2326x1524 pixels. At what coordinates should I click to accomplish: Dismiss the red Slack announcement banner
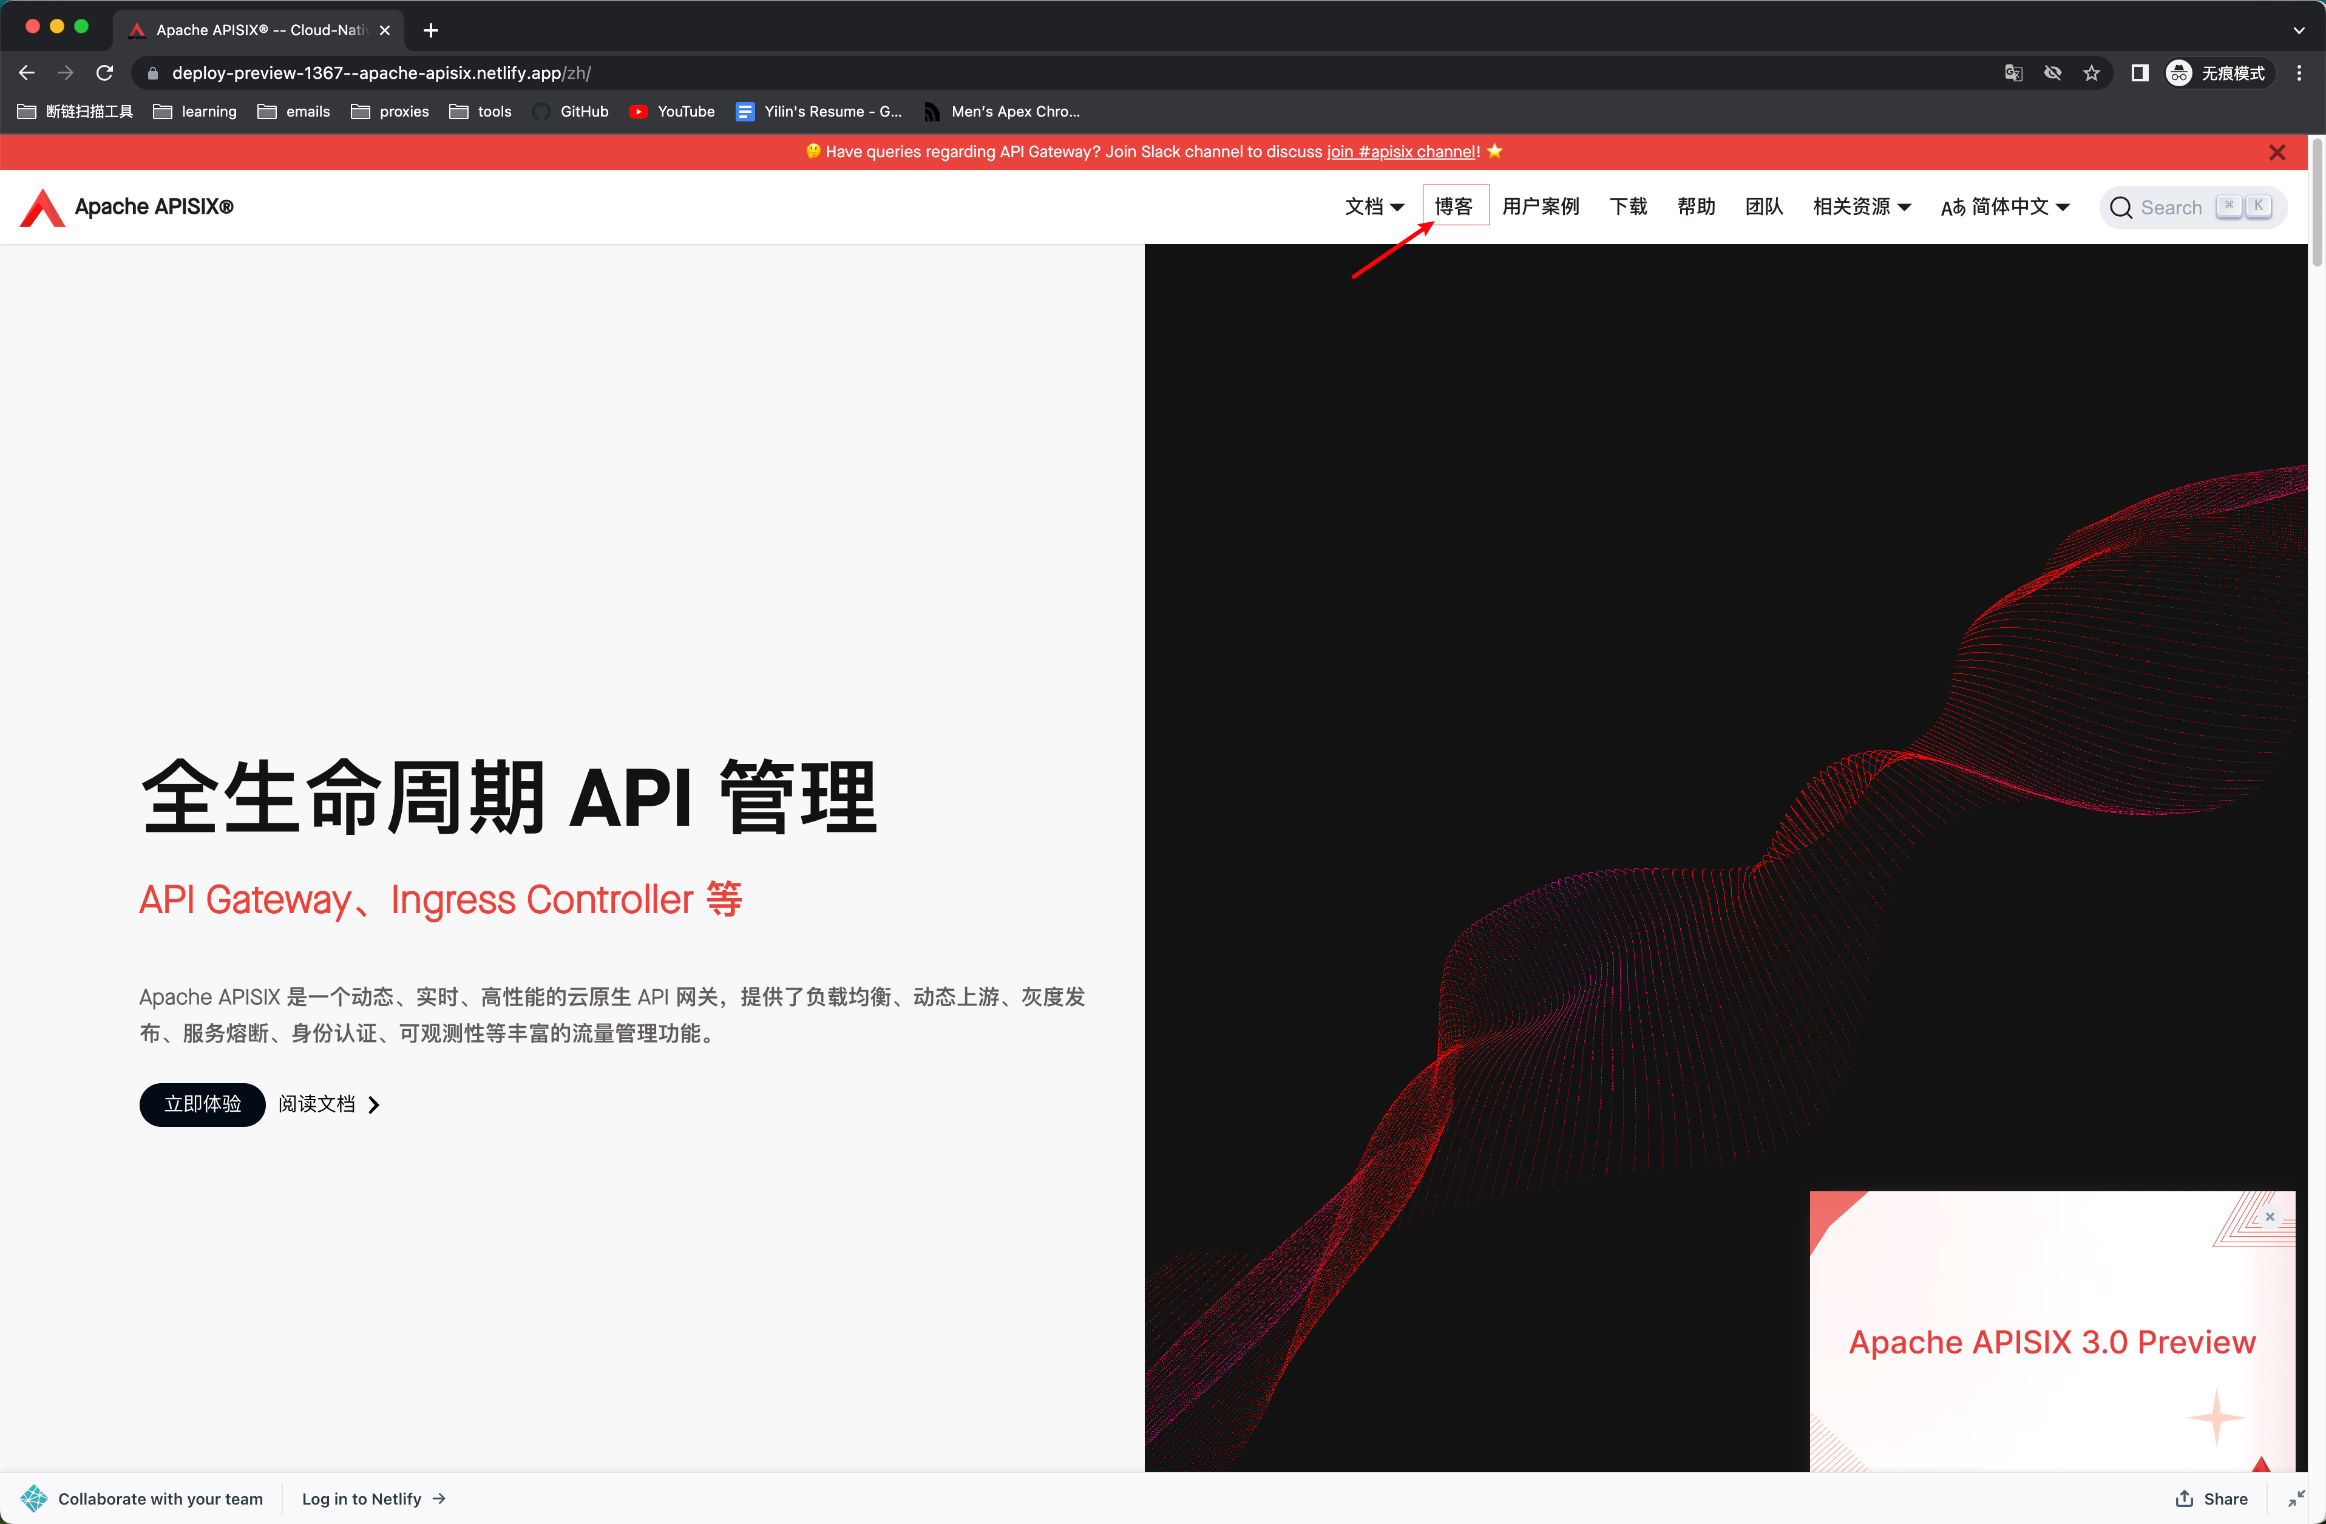click(2276, 152)
